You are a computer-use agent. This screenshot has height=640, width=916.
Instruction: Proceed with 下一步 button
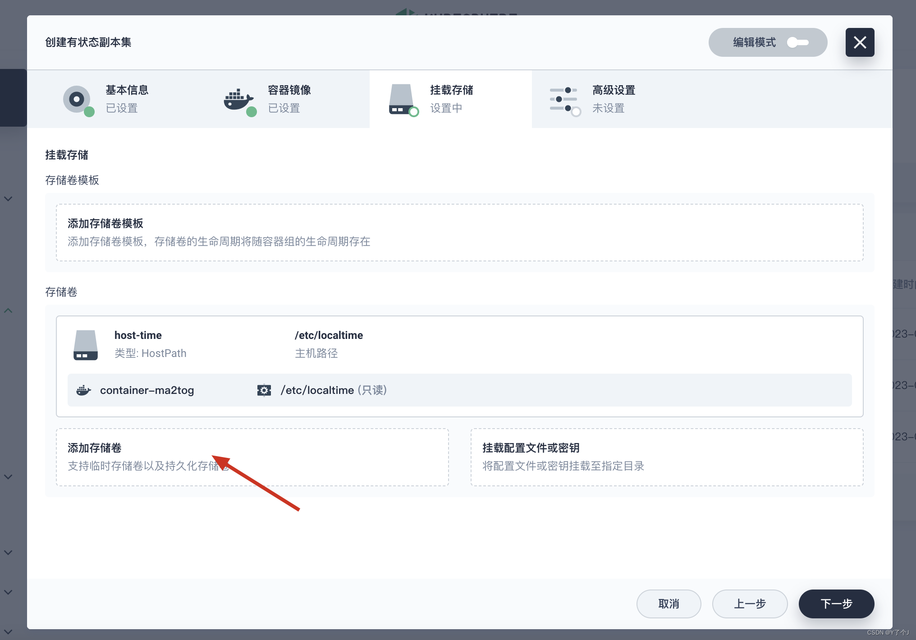click(x=837, y=604)
